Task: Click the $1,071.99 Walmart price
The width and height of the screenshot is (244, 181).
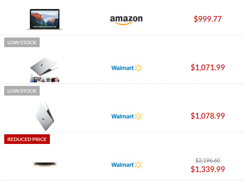Action: [208, 67]
